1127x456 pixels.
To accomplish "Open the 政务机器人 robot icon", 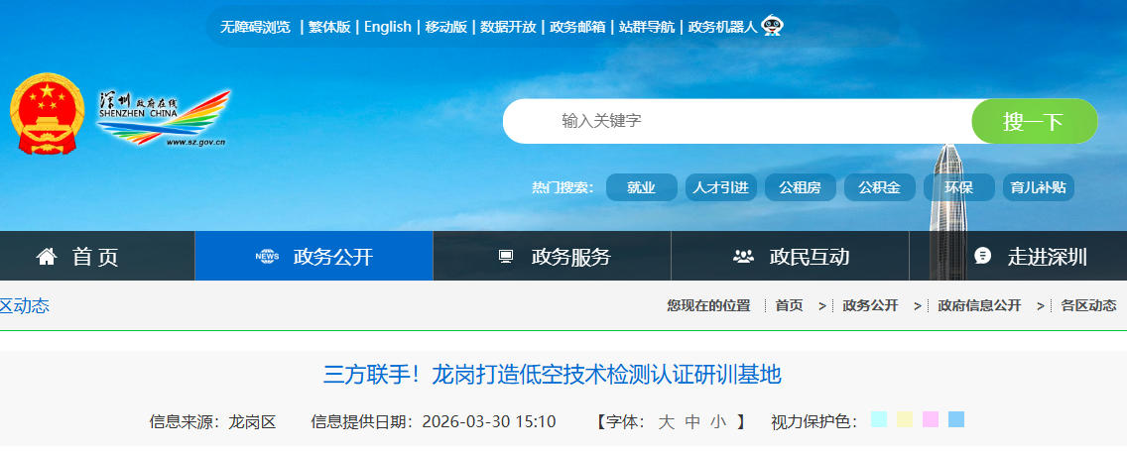I will tap(772, 25).
